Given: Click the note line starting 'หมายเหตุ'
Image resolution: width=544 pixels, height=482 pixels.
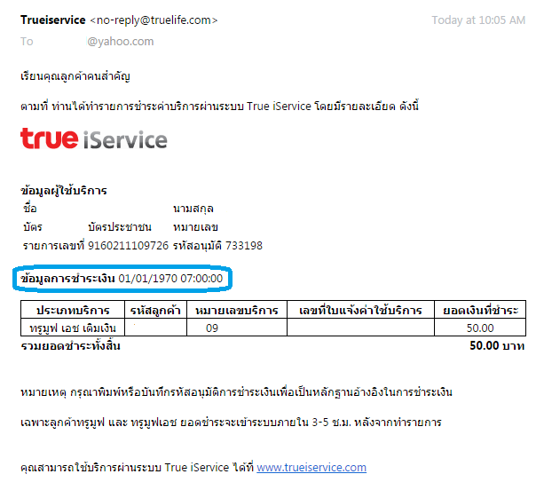Looking at the screenshot, I should coord(236,392).
